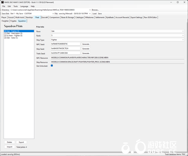Click into the Ship Seed field
The height and width of the screenshot is (156, 188).
(x=65, y=49)
